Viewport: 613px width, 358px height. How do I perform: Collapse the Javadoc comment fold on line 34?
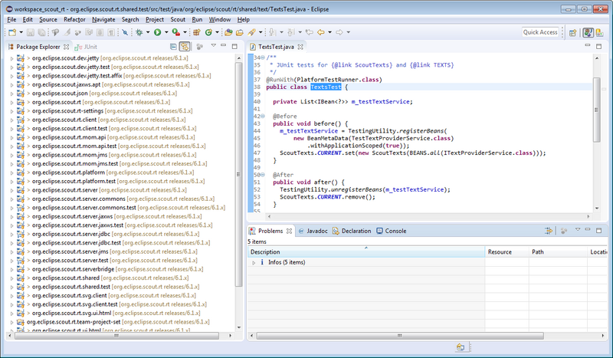coord(263,57)
